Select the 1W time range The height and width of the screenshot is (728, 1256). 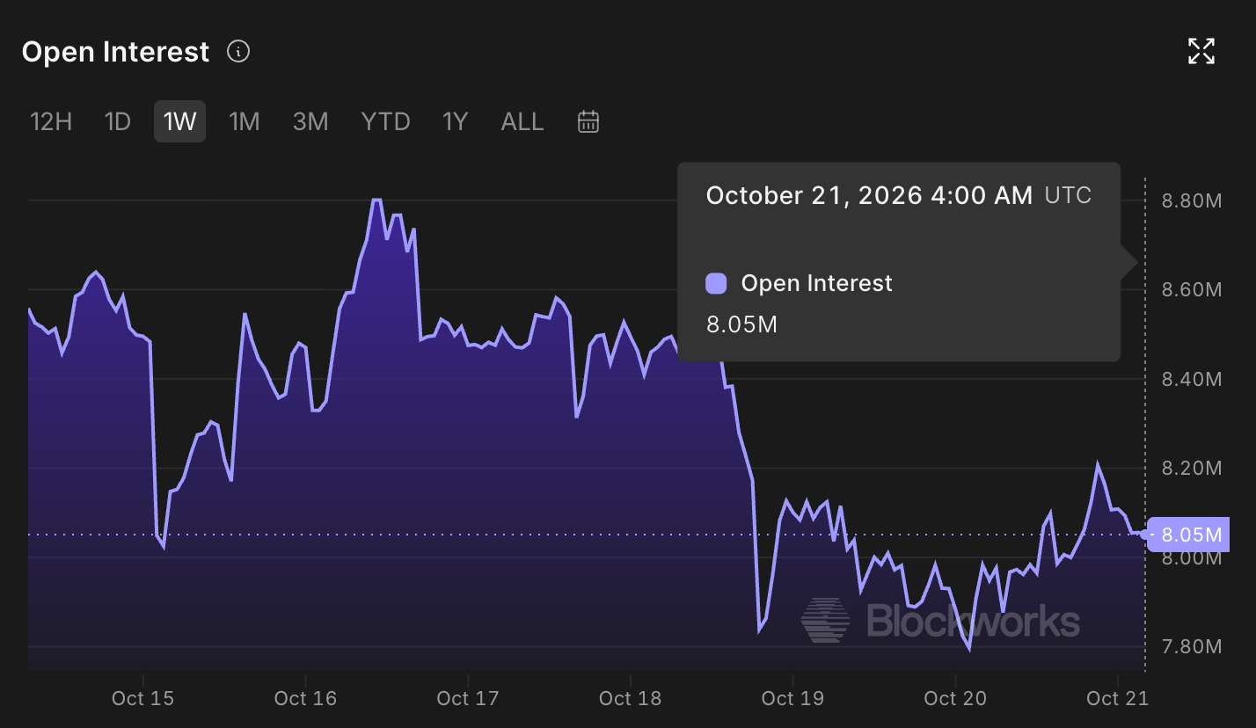coord(180,121)
